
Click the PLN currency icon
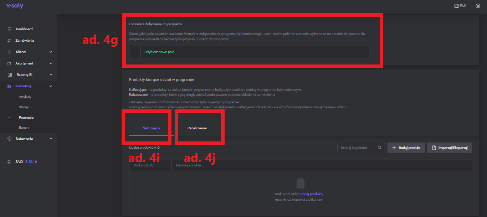coord(456,6)
